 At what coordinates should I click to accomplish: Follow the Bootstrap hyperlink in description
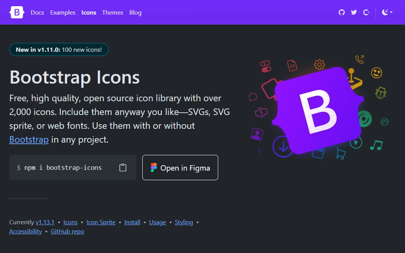pos(29,140)
